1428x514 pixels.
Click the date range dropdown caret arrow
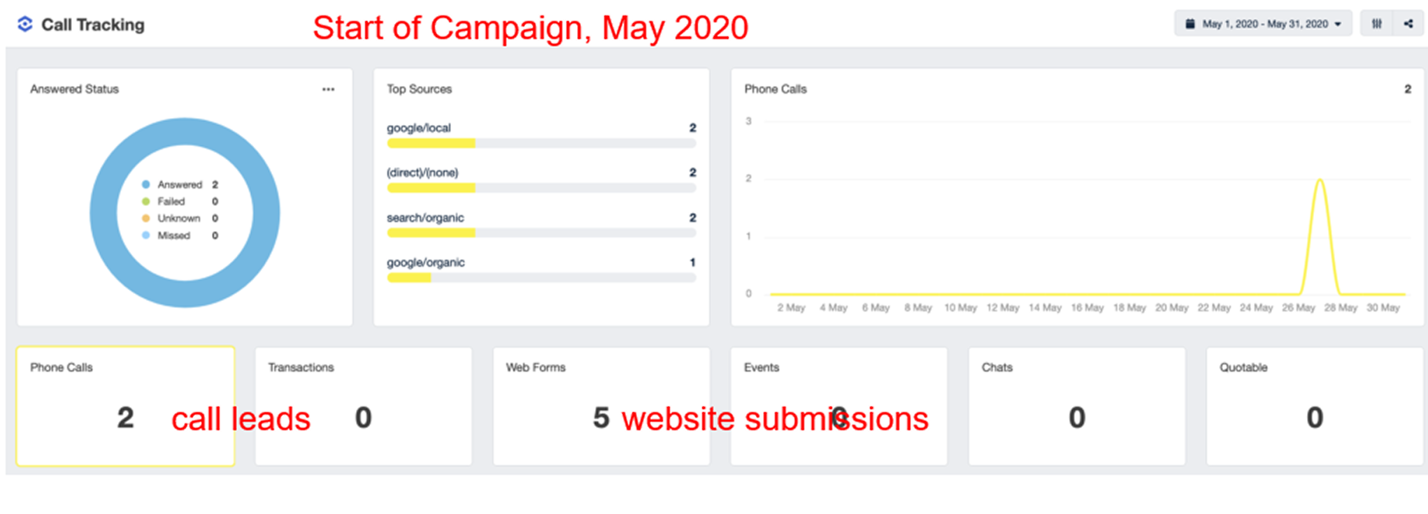click(x=1338, y=24)
